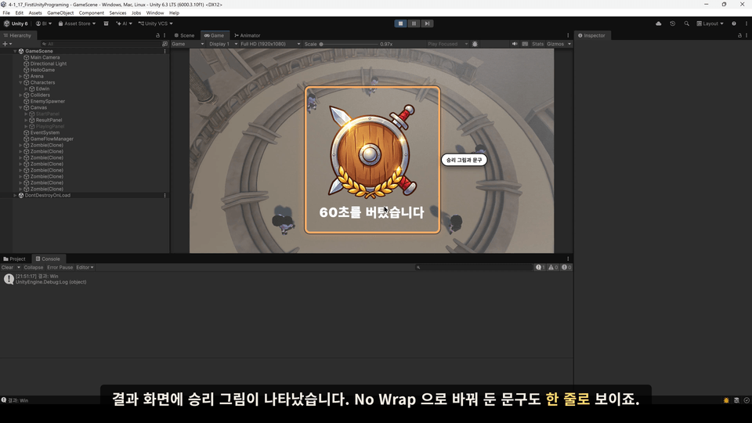Toggle Console Collapse
Viewport: 752px width, 423px height.
click(x=33, y=268)
